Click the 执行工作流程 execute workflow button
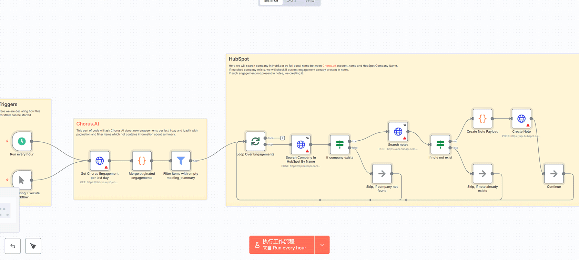Screen dimensions: 579x260 (x=282, y=245)
